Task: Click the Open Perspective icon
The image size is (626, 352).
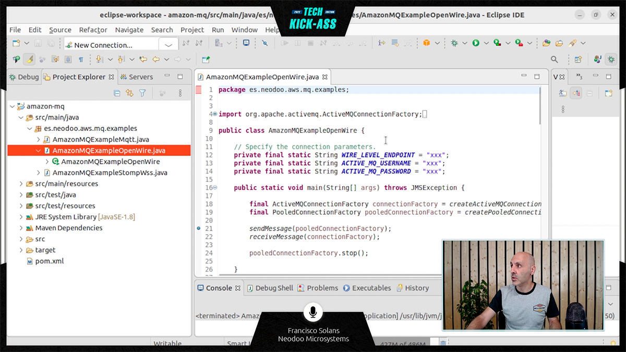Action: (x=578, y=59)
